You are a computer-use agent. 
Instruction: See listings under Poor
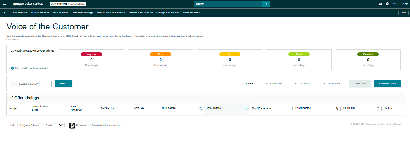(x=161, y=65)
